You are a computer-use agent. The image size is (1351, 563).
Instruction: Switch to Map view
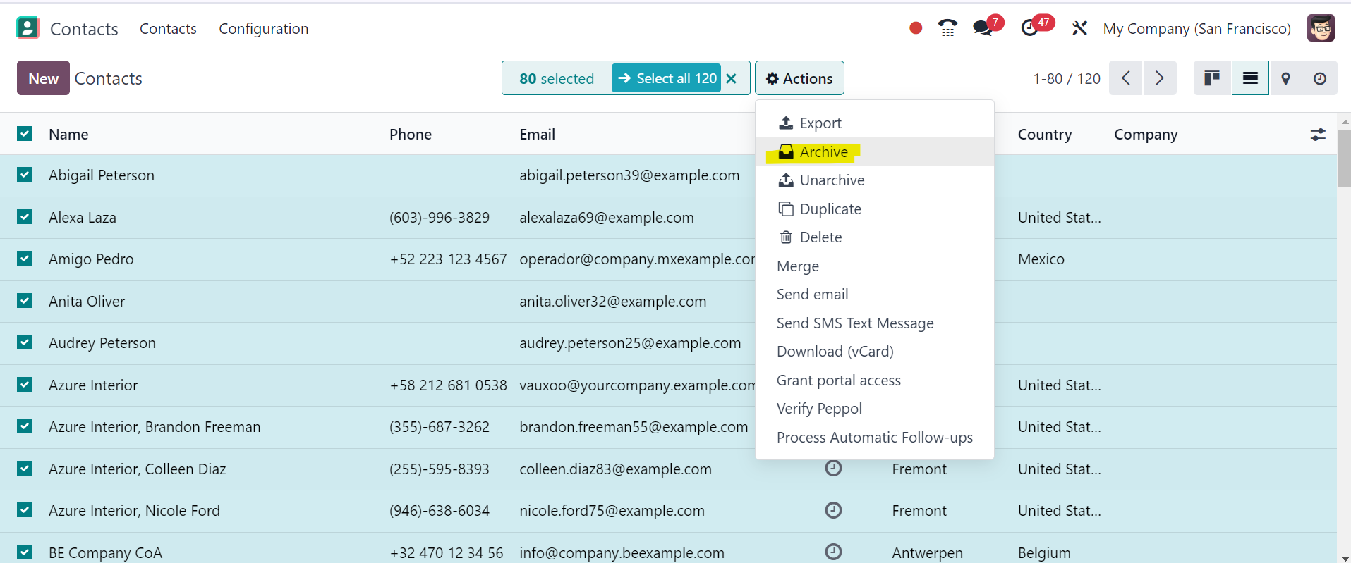coord(1285,78)
